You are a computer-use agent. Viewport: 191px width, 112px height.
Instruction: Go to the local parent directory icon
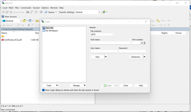click(37, 21)
